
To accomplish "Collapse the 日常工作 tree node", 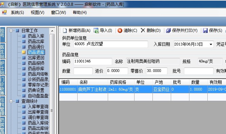I will tap(11, 31).
